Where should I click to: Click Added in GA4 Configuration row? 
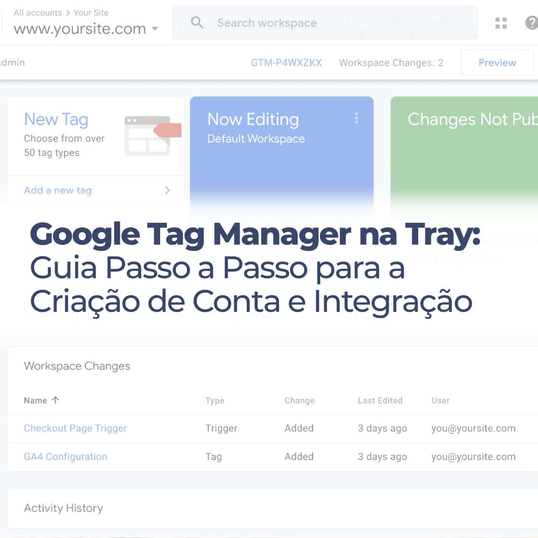click(299, 456)
